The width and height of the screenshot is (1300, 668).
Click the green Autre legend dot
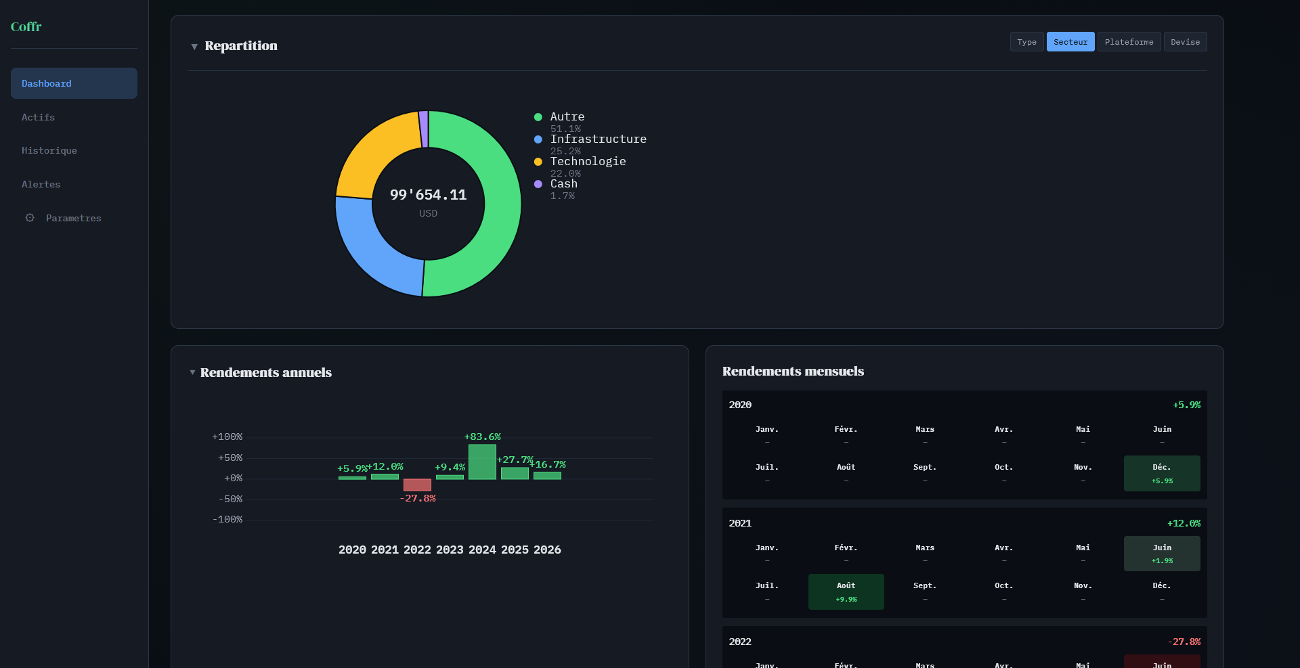coord(538,116)
